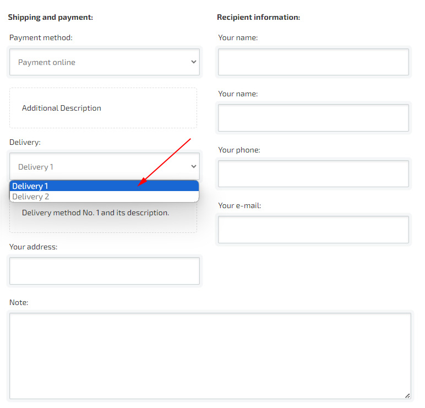
Task: Click the second Your name input field
Action: tap(313, 118)
